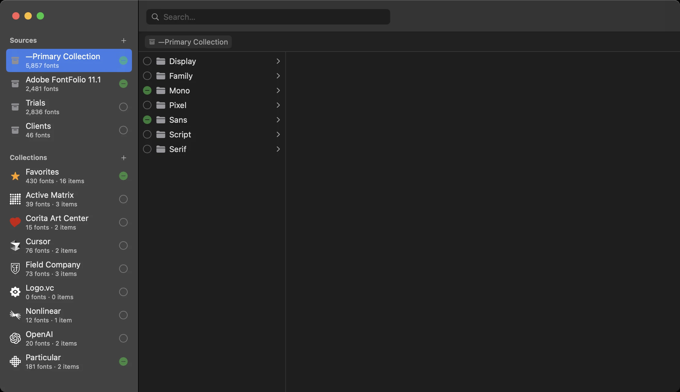Toggle activation for the Clients source

[x=123, y=130]
